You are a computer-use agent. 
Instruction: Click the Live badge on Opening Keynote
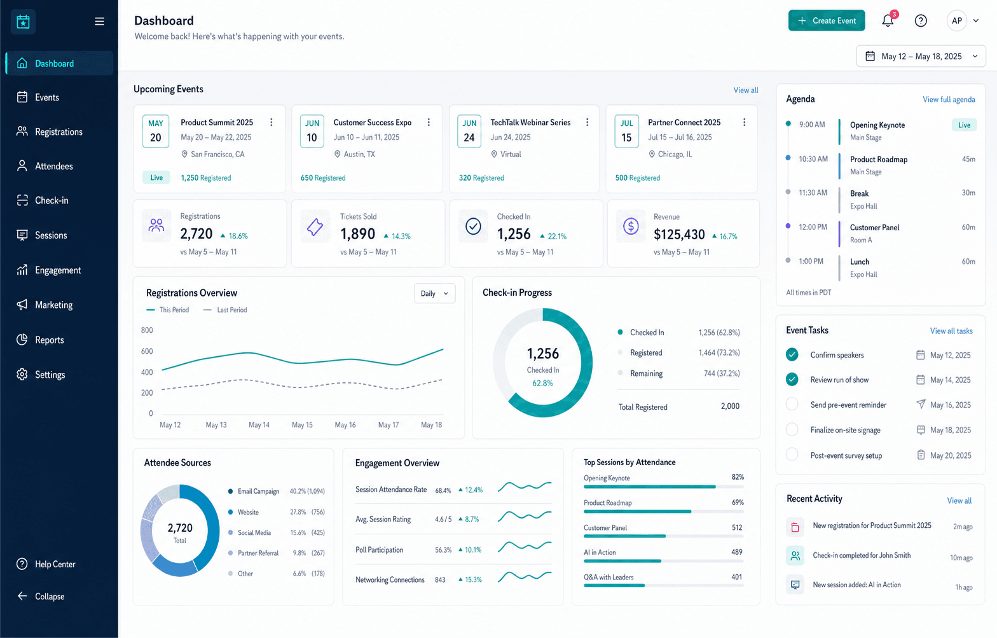pos(964,125)
